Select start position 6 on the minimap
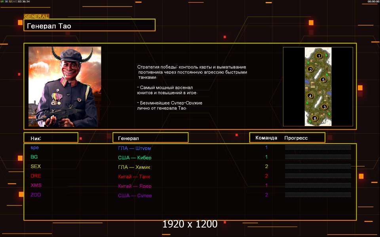This screenshot has height=237, width=380. (315, 118)
